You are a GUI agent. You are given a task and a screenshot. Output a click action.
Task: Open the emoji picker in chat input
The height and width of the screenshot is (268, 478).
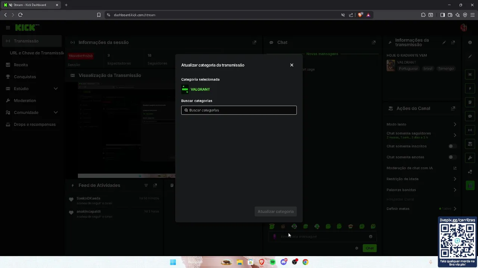(x=370, y=236)
